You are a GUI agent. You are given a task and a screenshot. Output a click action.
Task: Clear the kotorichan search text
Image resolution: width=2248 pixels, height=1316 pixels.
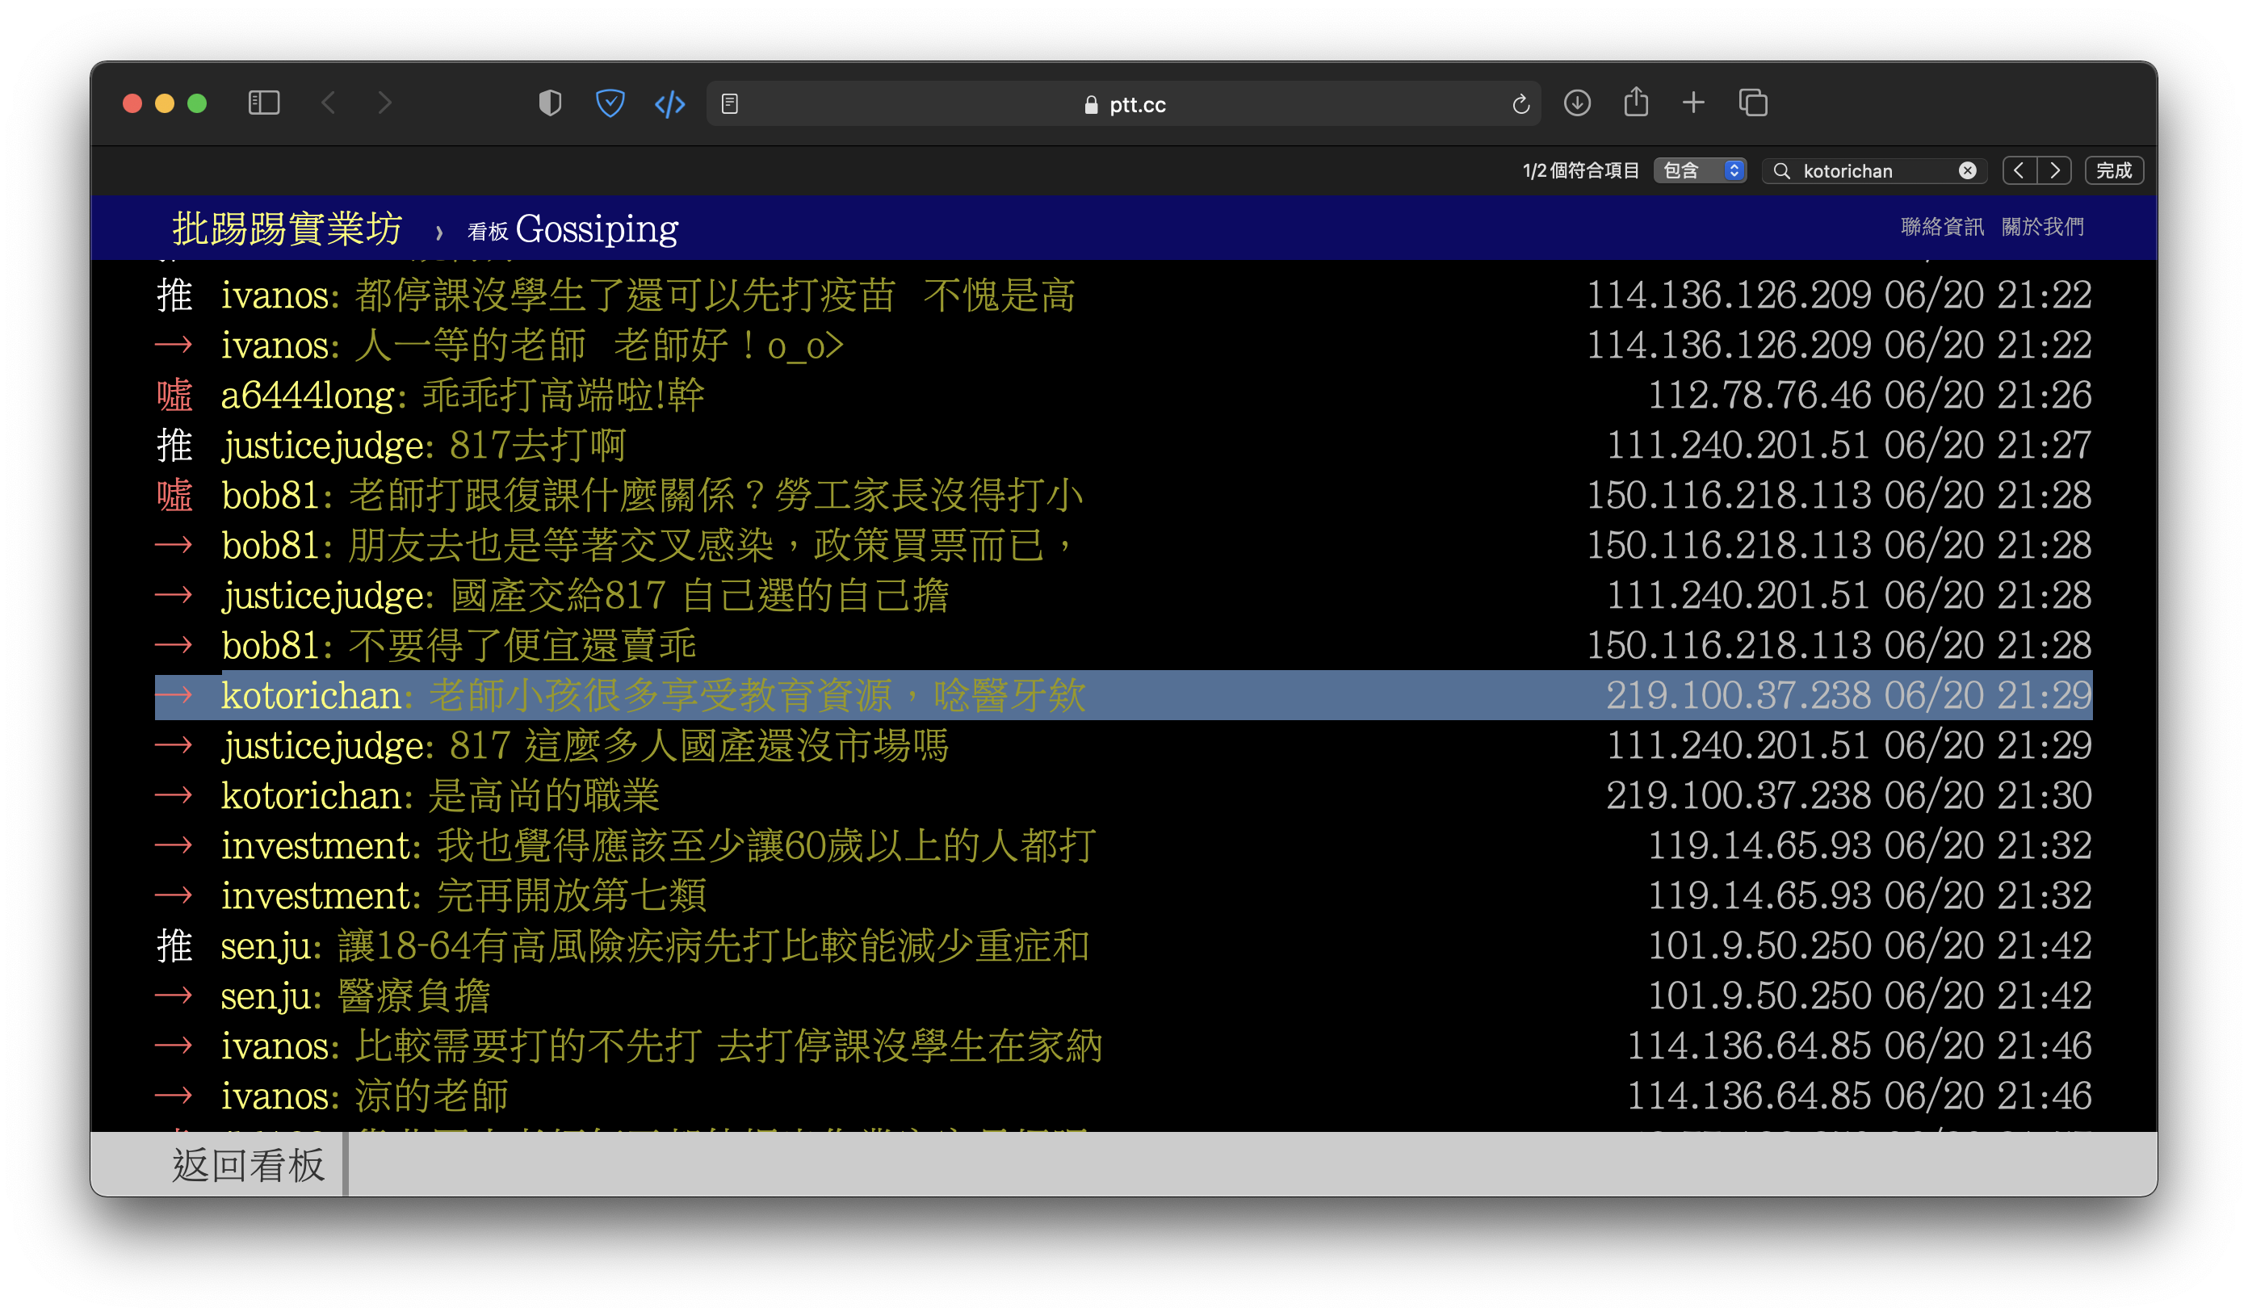tap(1967, 170)
